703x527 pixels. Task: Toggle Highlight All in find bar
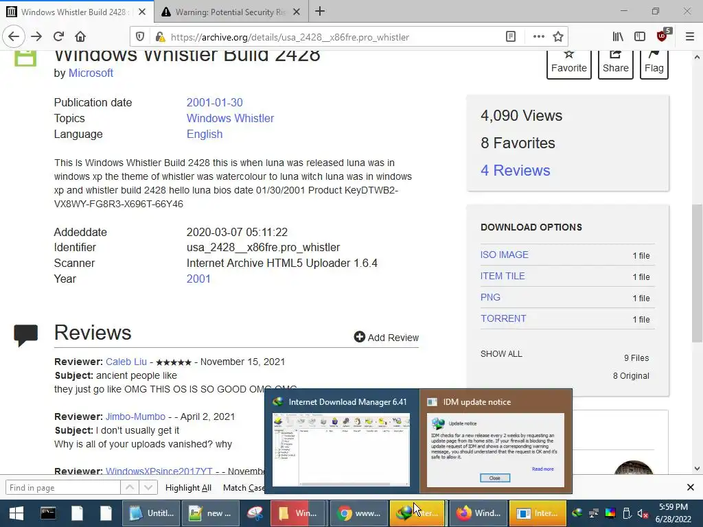(188, 488)
